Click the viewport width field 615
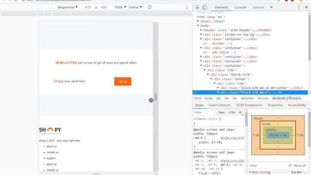The height and width of the screenshot is (175, 311). pyautogui.click(x=88, y=7)
